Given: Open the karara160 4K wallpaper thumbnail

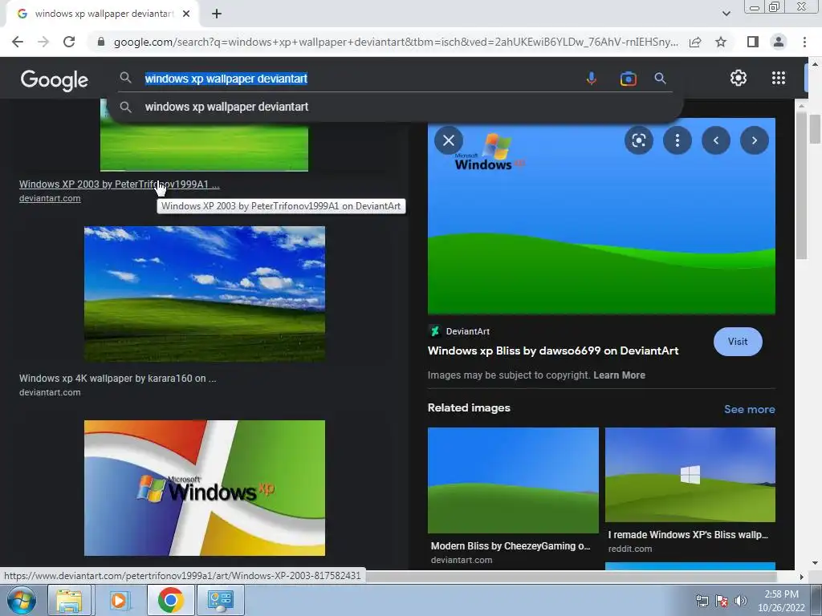Looking at the screenshot, I should pyautogui.click(x=205, y=294).
